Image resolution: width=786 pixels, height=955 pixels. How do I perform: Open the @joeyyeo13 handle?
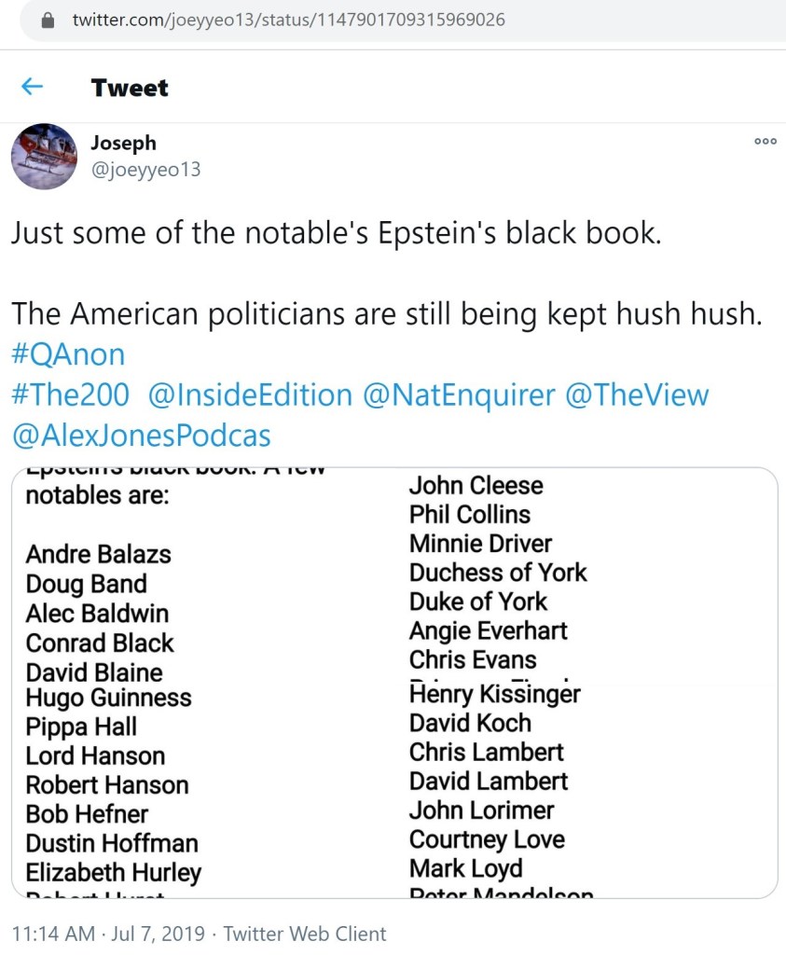(x=145, y=170)
